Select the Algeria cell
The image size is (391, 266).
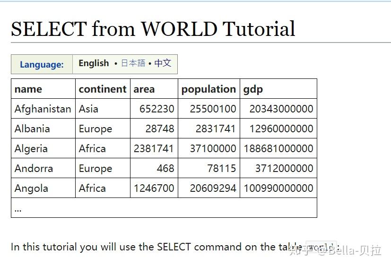point(43,148)
